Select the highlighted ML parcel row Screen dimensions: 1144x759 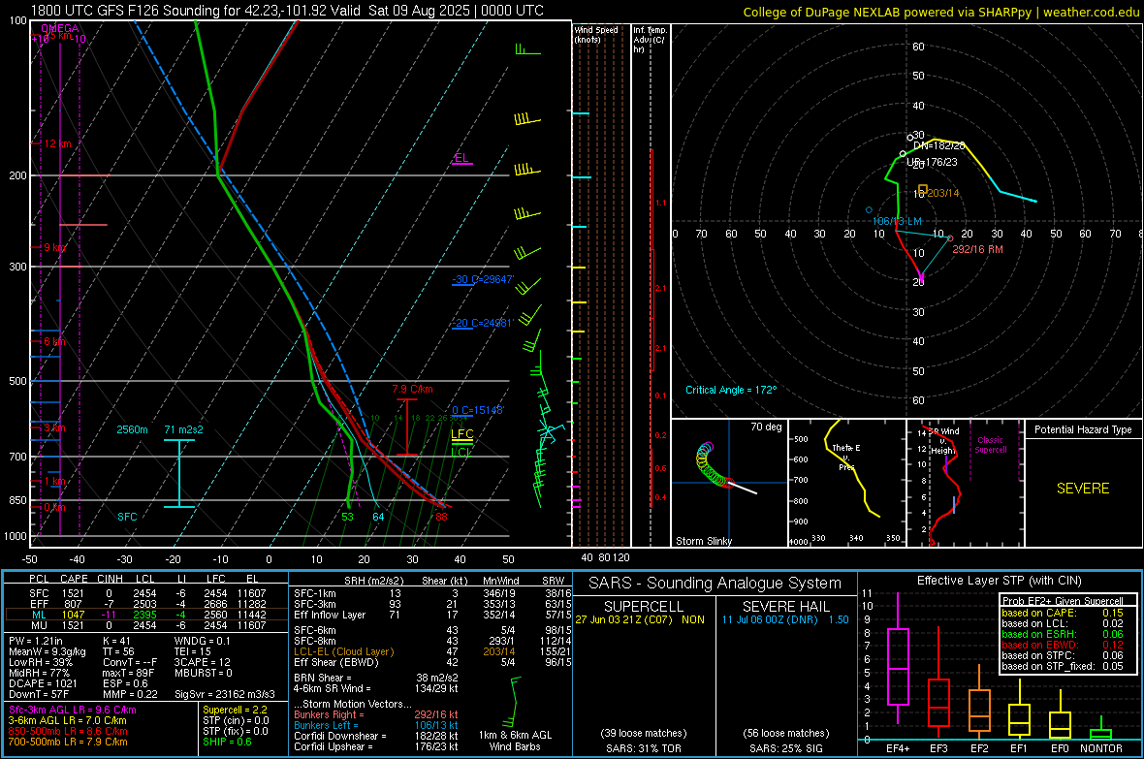point(146,615)
